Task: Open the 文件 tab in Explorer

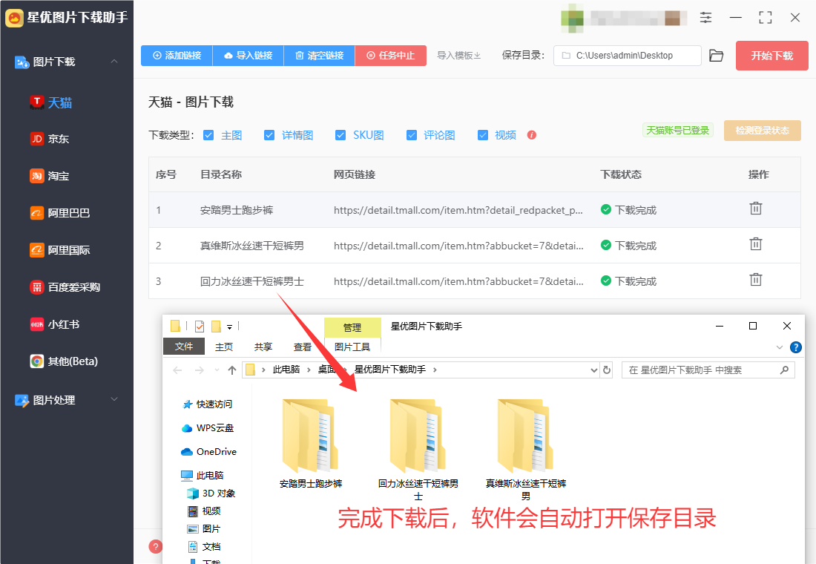Action: 184,347
